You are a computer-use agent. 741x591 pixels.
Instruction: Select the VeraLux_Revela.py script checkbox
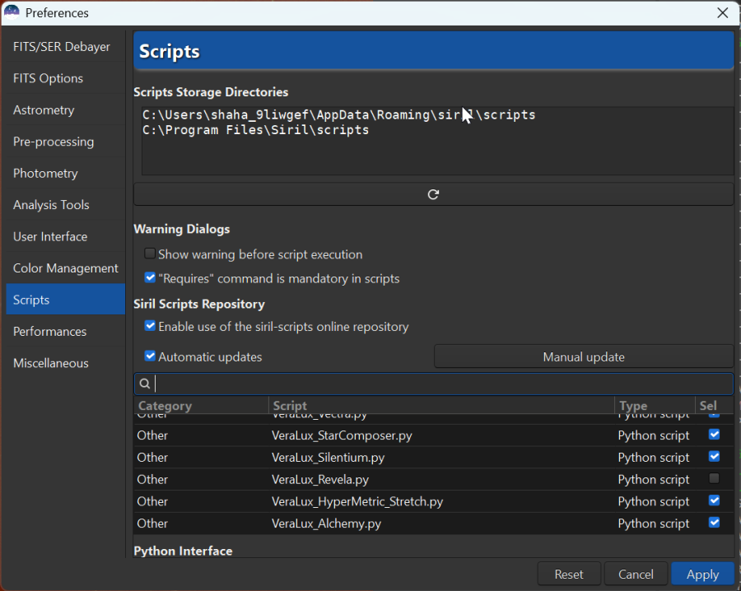(714, 478)
